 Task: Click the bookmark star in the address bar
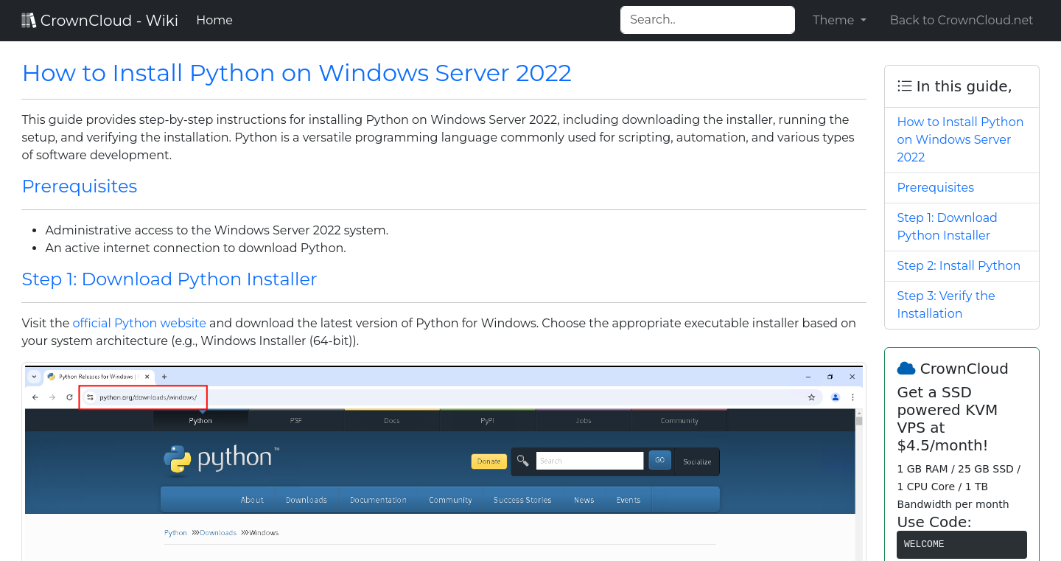pos(811,397)
